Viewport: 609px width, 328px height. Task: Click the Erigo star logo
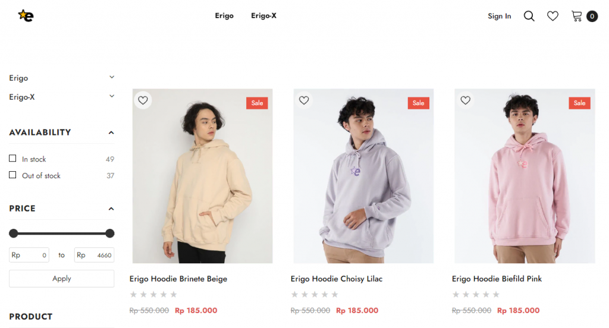coord(26,16)
